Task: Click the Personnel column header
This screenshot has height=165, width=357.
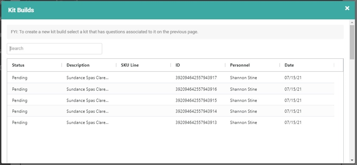Action: [x=240, y=65]
